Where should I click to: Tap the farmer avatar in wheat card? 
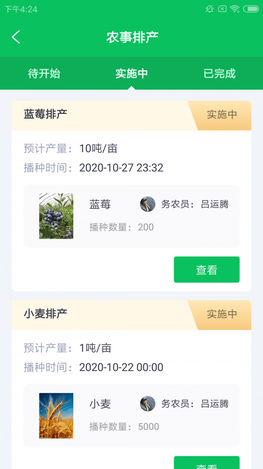pyautogui.click(x=148, y=404)
